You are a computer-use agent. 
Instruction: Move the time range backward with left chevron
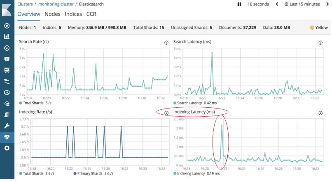coord(277,4)
